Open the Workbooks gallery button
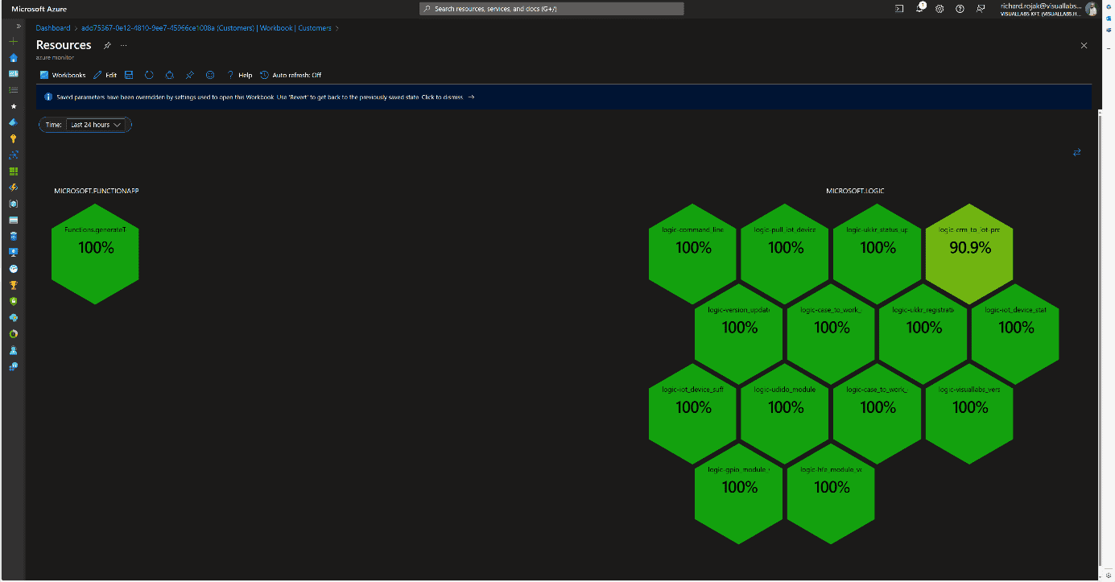 pyautogui.click(x=63, y=75)
